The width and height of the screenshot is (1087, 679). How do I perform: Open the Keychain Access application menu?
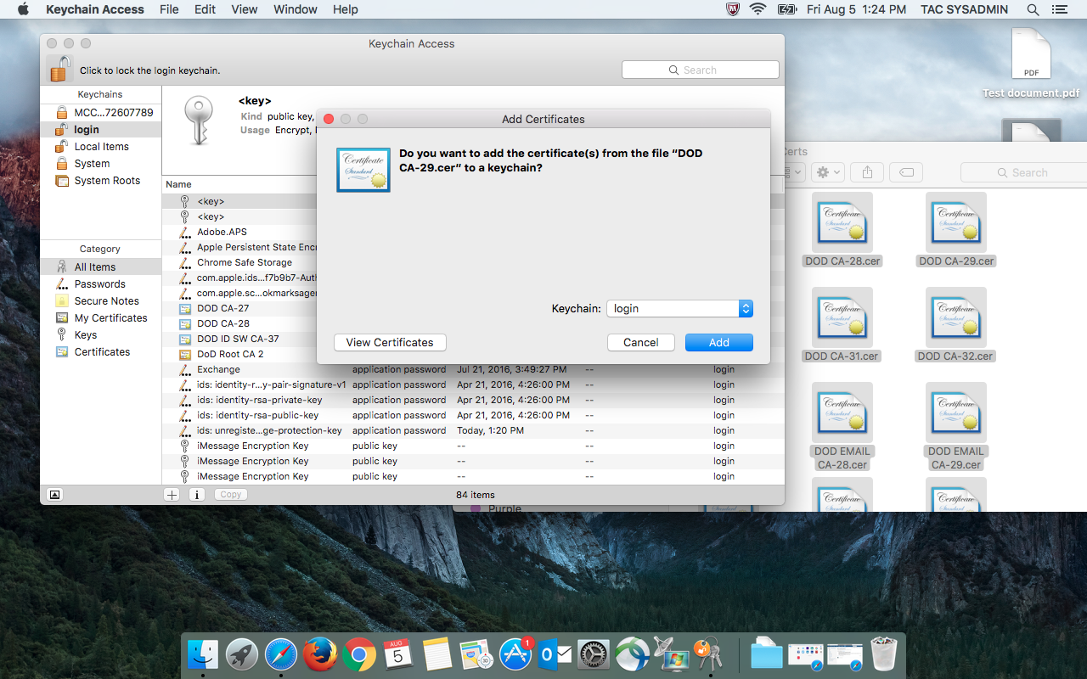pos(95,9)
